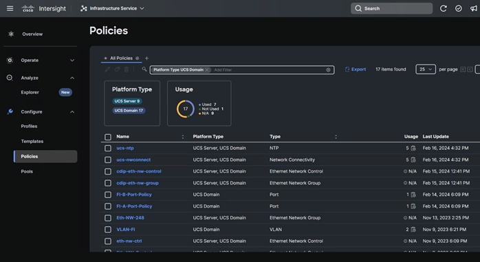
Task: Open the announcements megaphone icon
Action: pyautogui.click(x=474, y=8)
